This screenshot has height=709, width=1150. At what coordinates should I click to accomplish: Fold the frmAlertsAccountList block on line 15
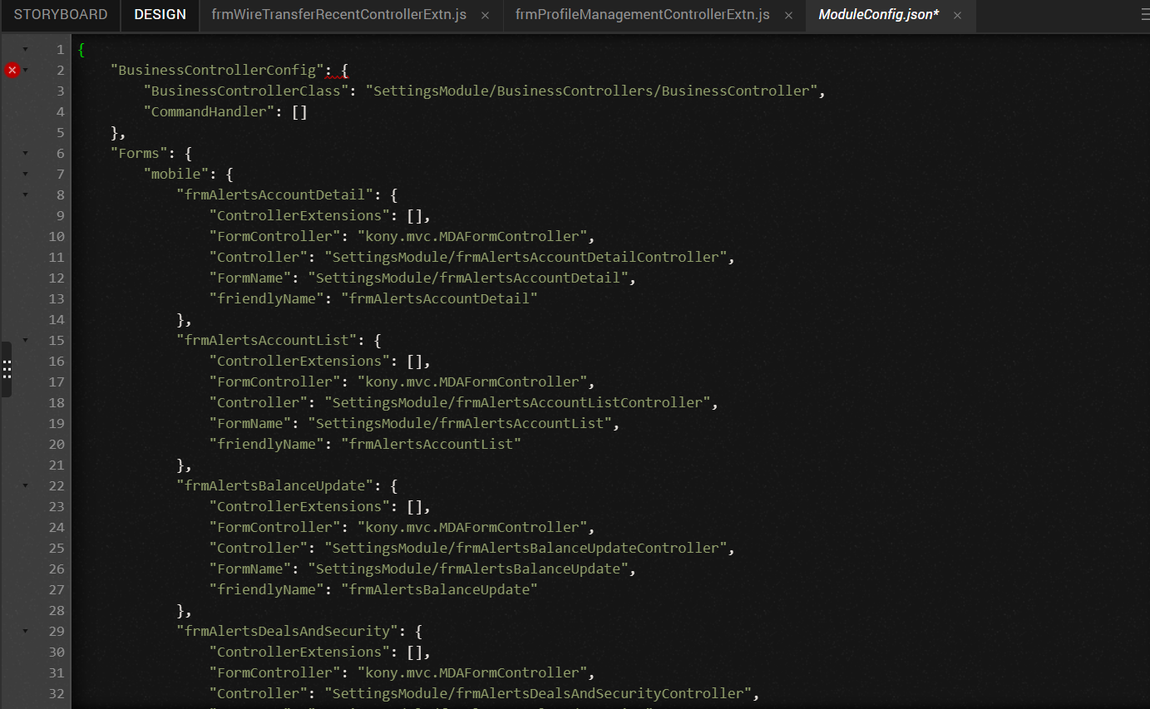(x=26, y=341)
